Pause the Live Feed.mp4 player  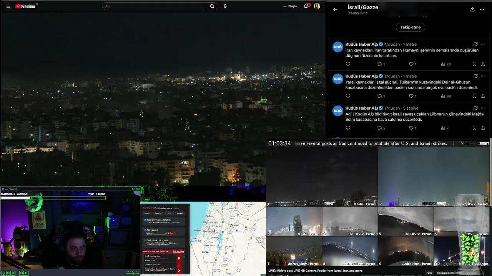[8, 273]
